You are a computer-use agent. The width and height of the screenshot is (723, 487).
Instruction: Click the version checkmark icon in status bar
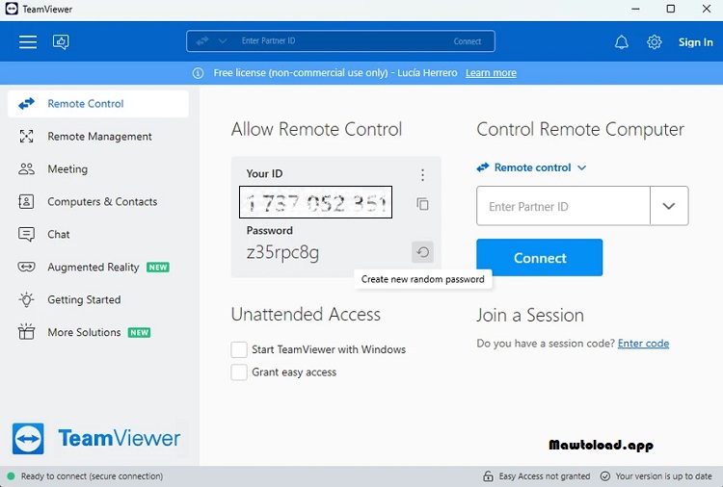605,476
